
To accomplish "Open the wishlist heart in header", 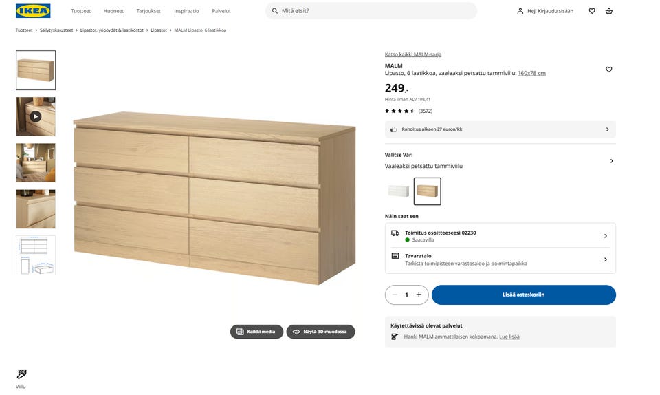I will coord(592,11).
